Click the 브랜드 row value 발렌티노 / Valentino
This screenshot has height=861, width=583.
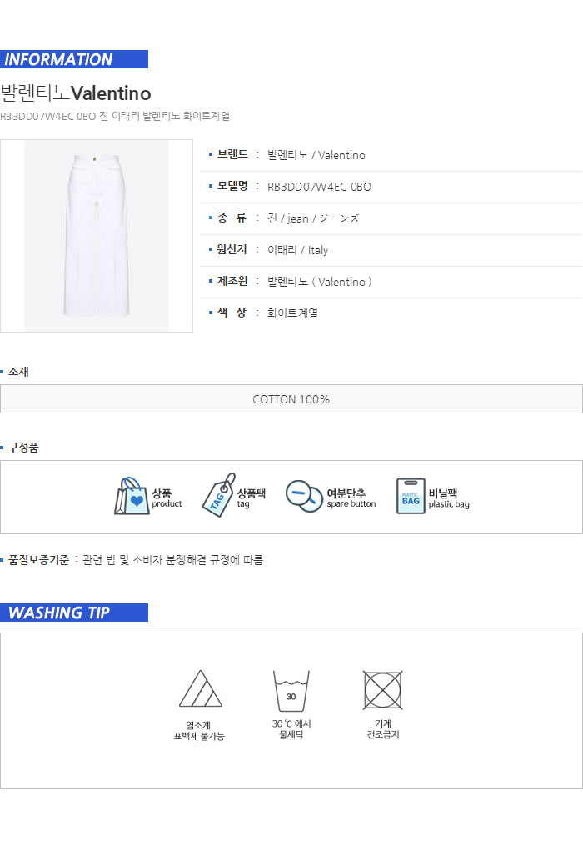pyautogui.click(x=316, y=155)
